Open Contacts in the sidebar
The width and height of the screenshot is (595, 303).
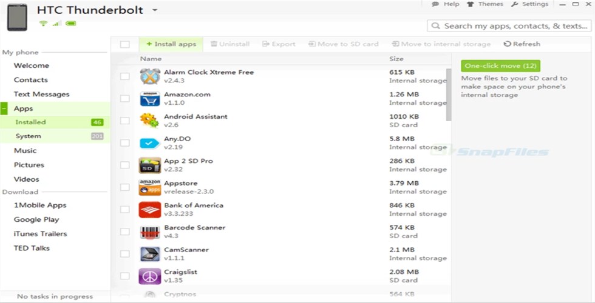tap(31, 80)
